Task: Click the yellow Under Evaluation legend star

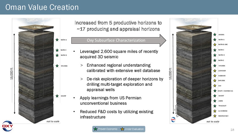Action: [x=122, y=129]
